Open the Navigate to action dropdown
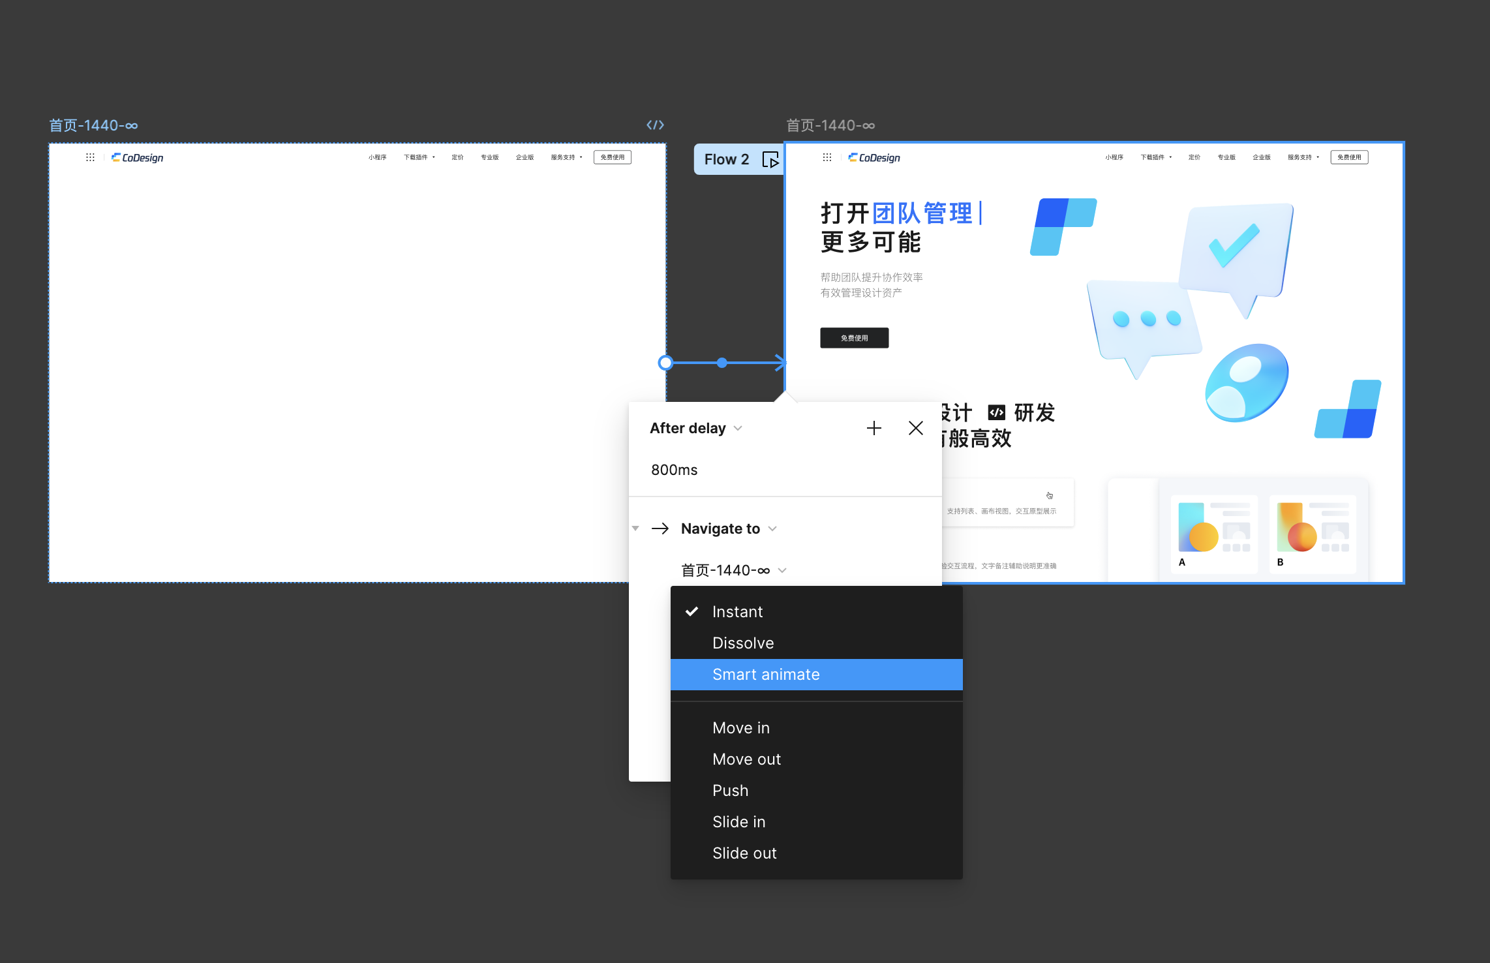Screen dimensions: 1490x963 click(728, 528)
